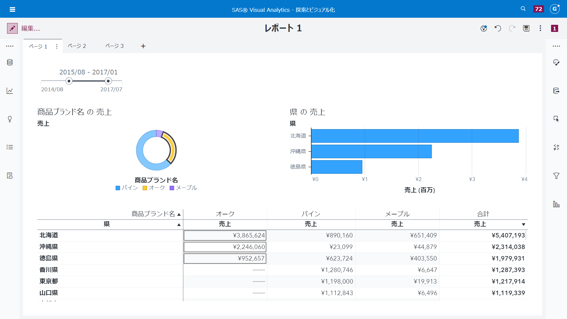567x319 pixels.
Task: Switch to the ページ 3 tab
Action: pyautogui.click(x=115, y=46)
